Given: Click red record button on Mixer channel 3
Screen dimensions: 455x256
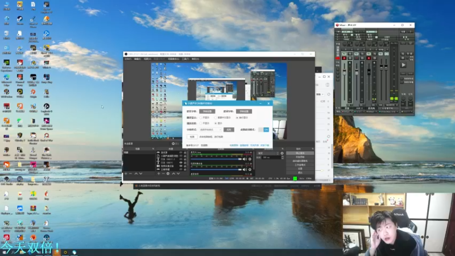Looking at the screenshot, I should click(369, 58).
